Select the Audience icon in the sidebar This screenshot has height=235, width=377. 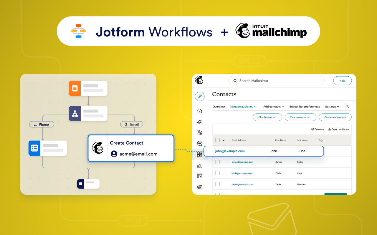[x=200, y=154]
